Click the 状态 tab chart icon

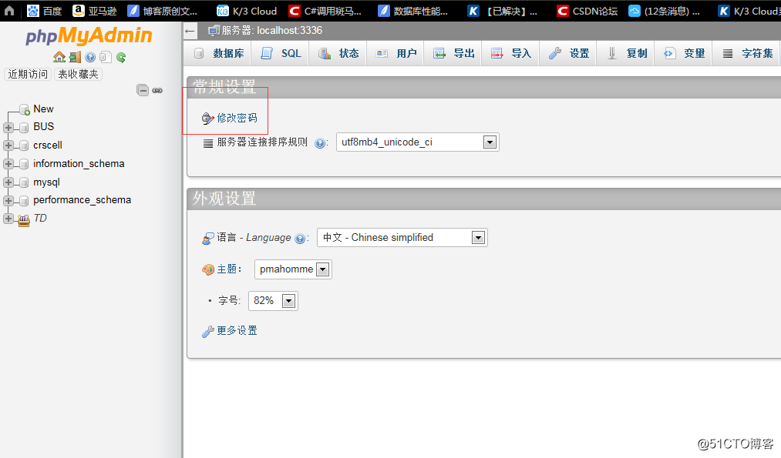(325, 53)
